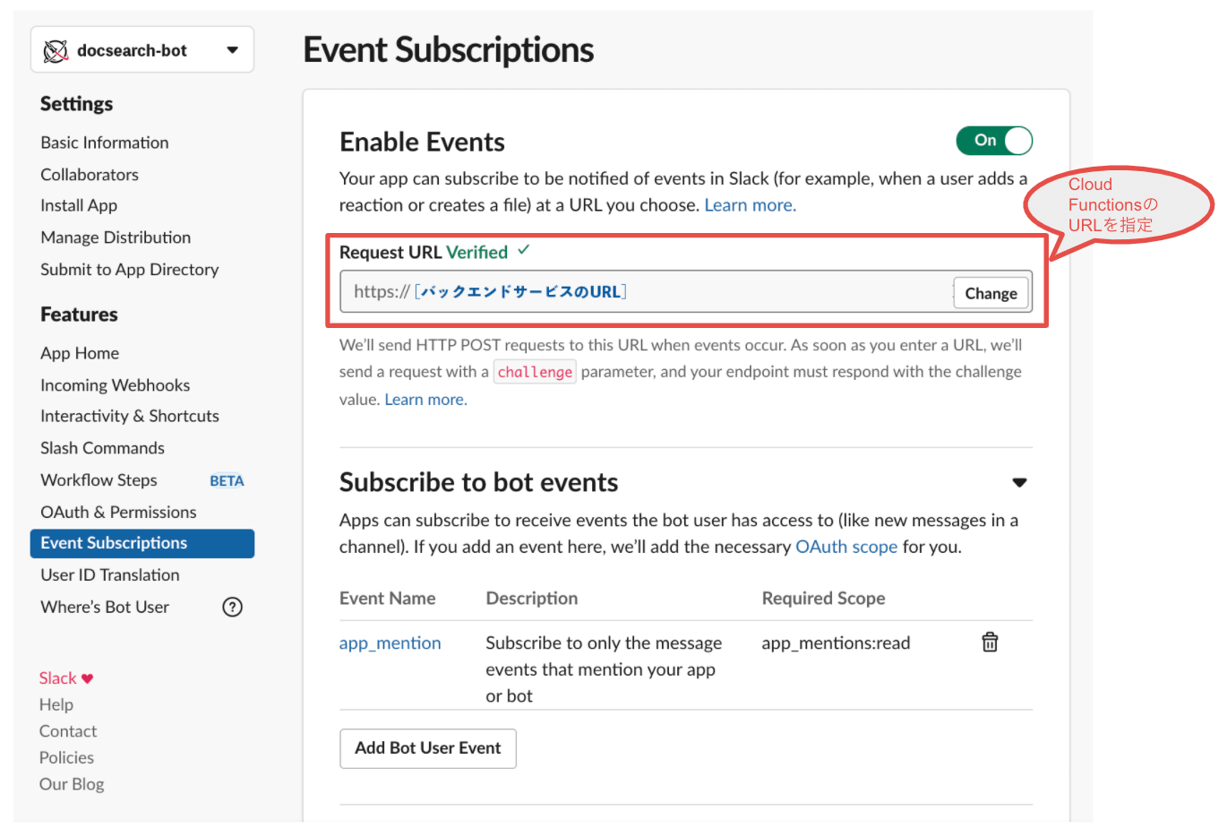This screenshot has width=1227, height=837.
Task: Delete the app_mention event with trash icon
Action: (990, 642)
